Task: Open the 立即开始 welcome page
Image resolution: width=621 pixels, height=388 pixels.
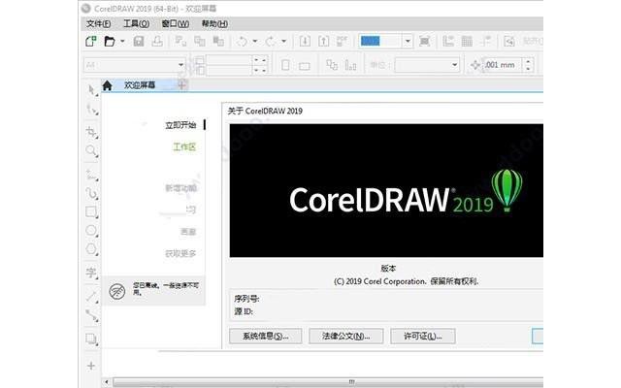Action: pos(180,125)
